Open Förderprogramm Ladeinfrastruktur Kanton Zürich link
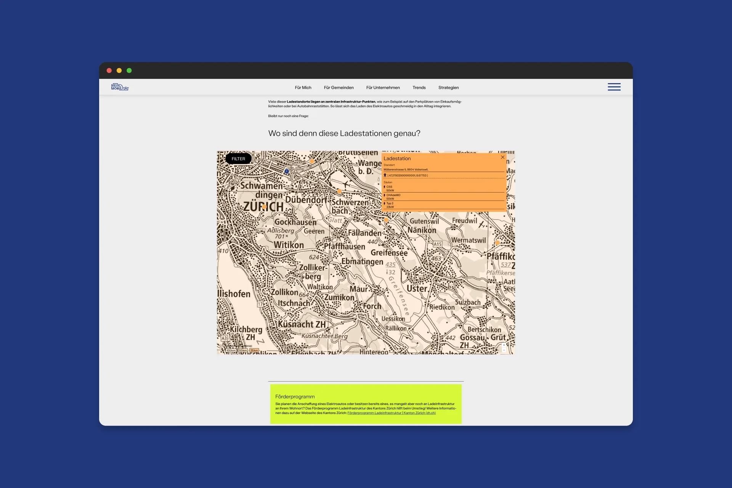732x488 pixels. point(391,413)
